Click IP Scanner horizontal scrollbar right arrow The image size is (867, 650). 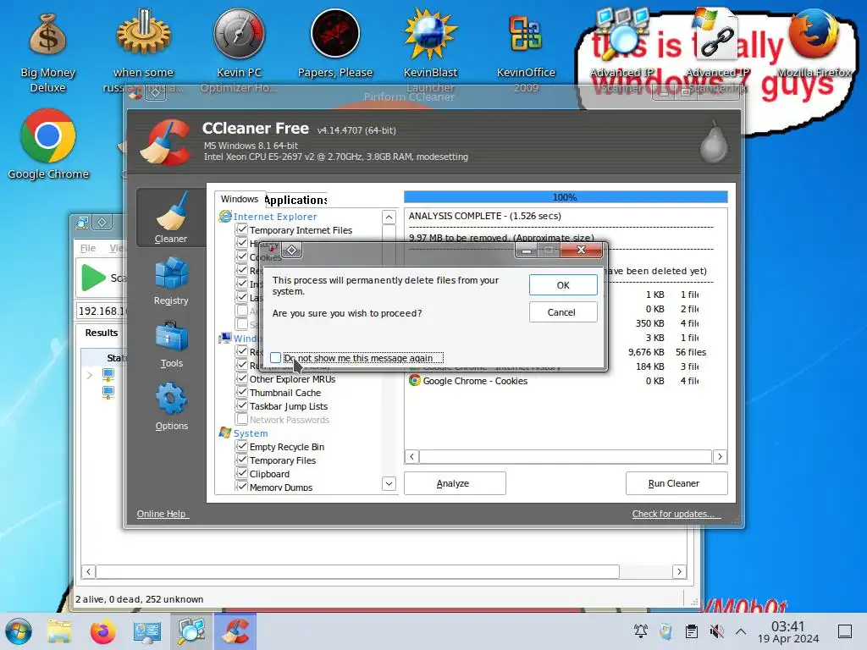pyautogui.click(x=680, y=571)
